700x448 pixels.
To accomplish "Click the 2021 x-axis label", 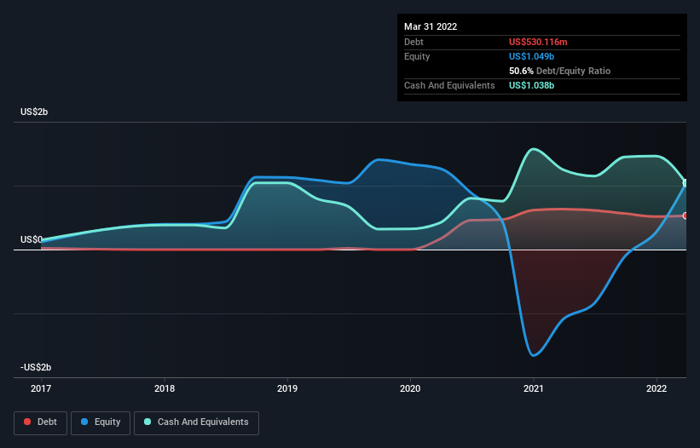I will click(x=534, y=388).
